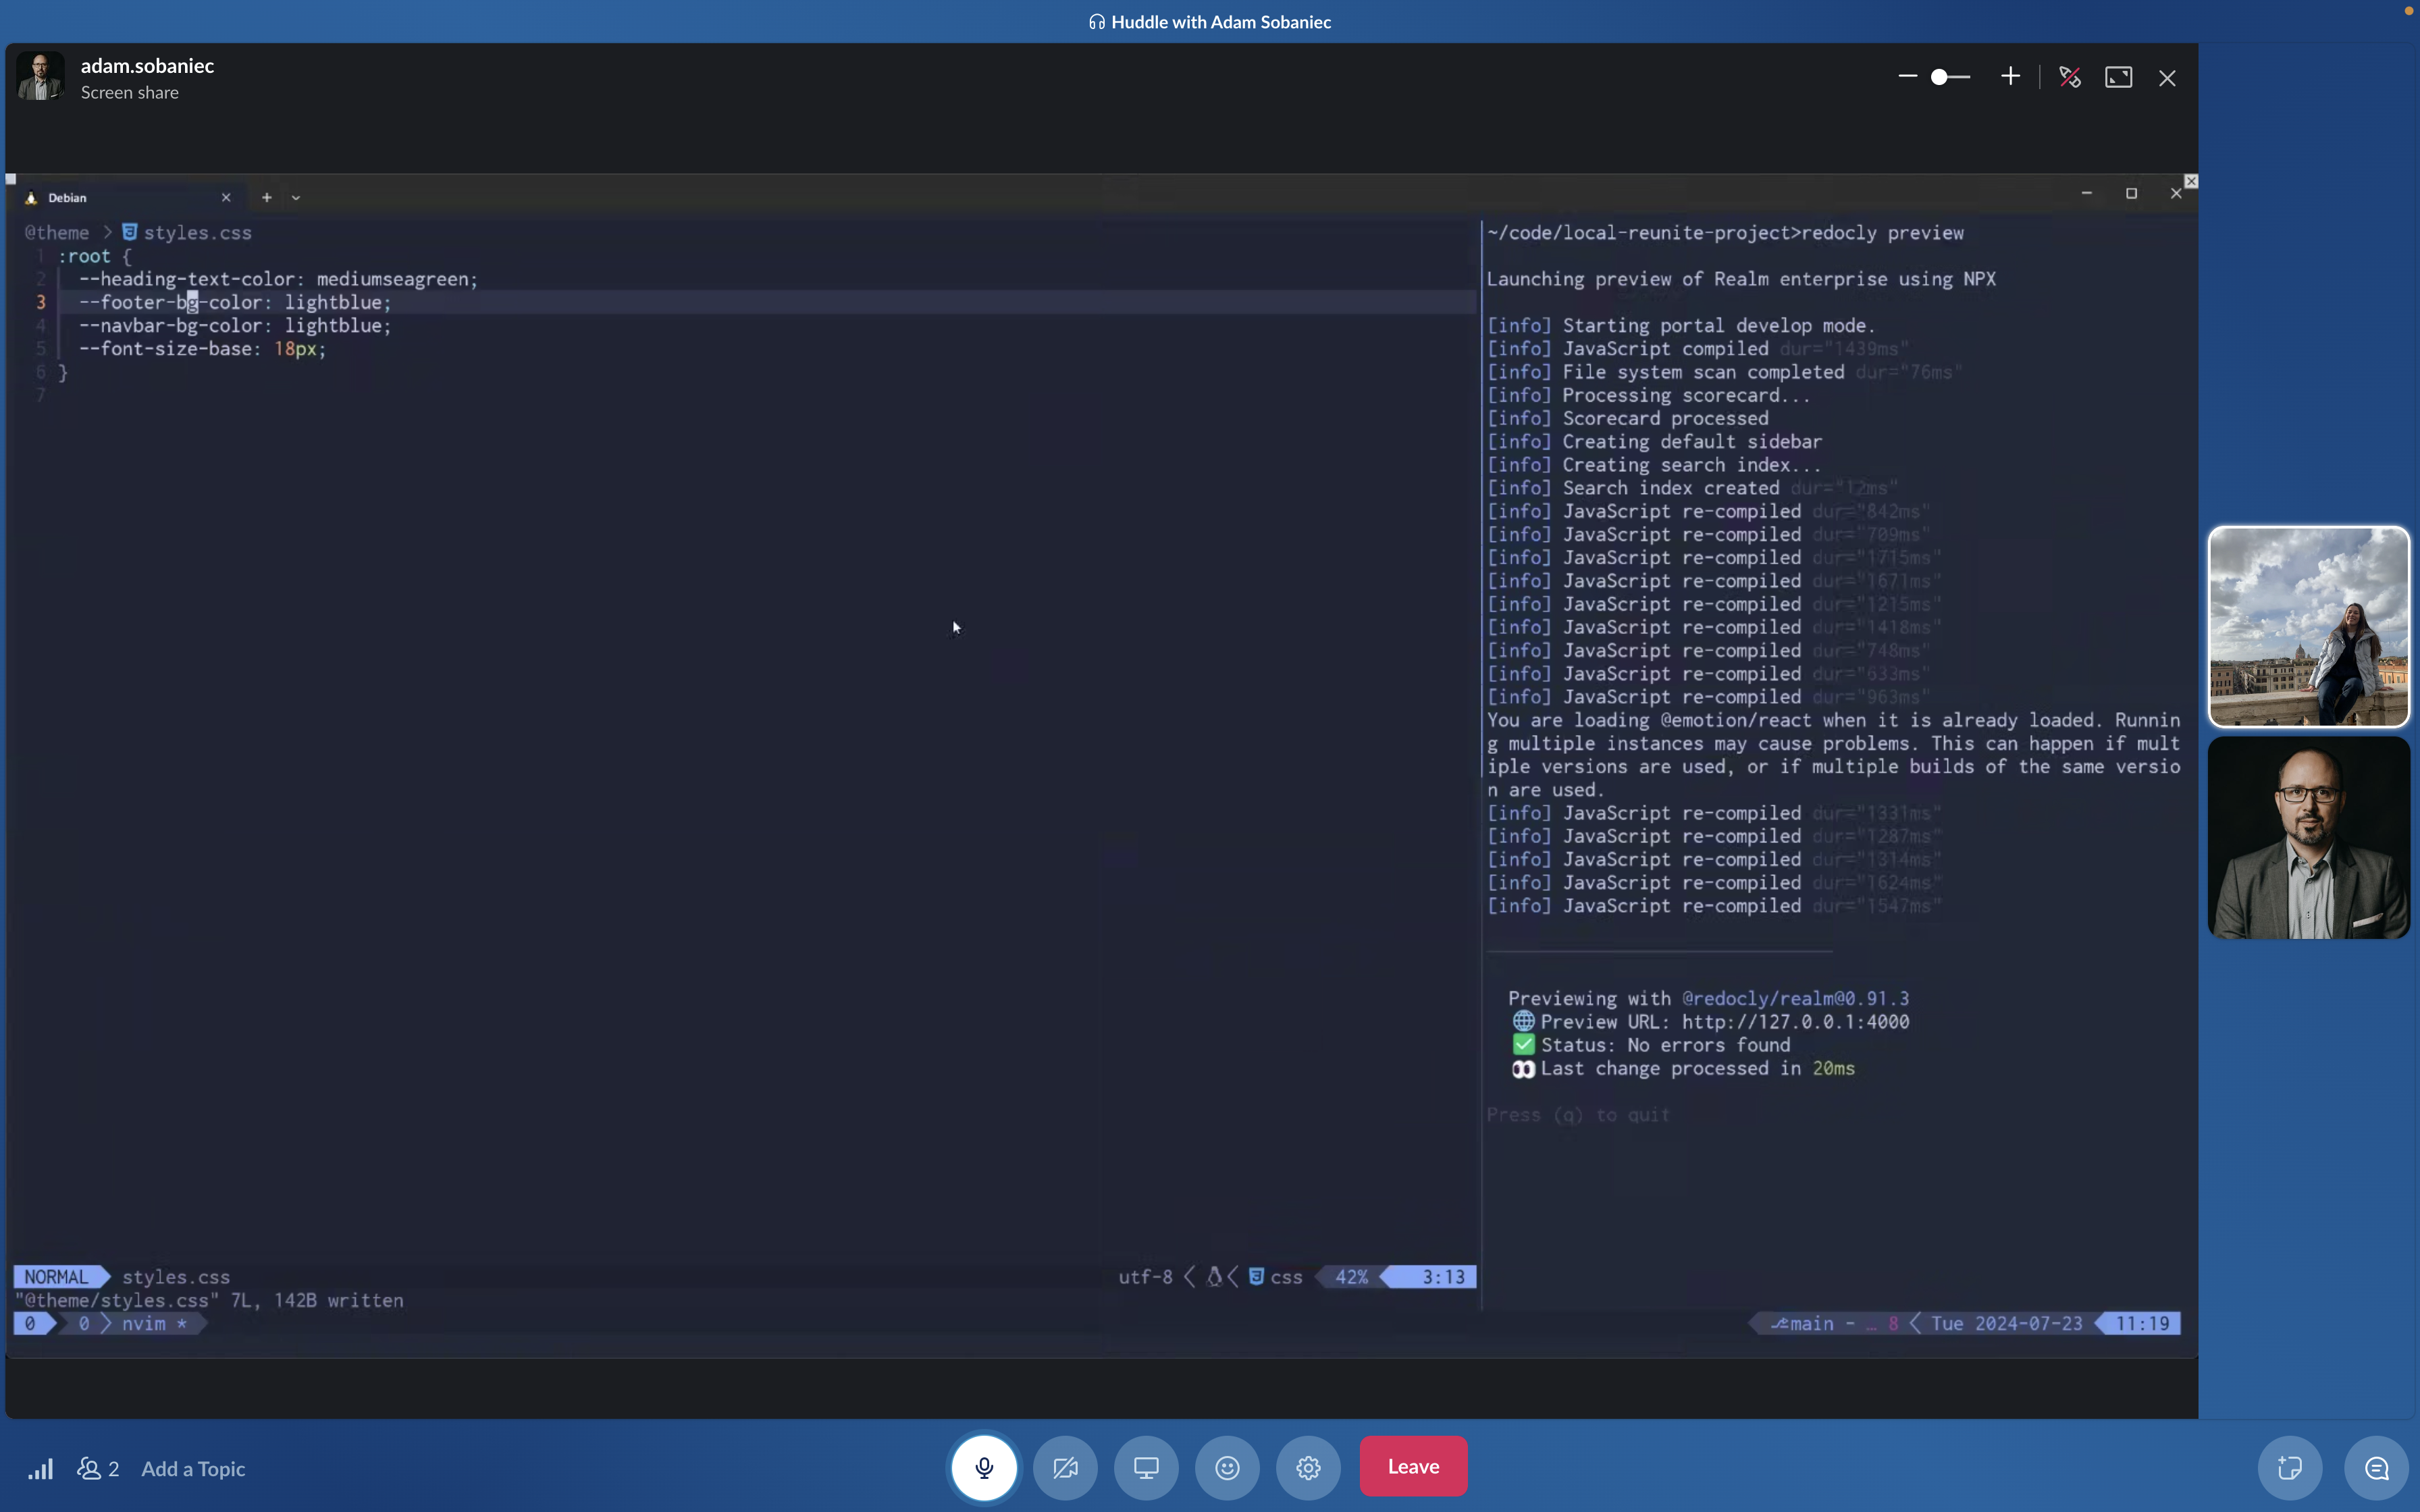Expand the screen share to fullscreen

(x=2118, y=77)
